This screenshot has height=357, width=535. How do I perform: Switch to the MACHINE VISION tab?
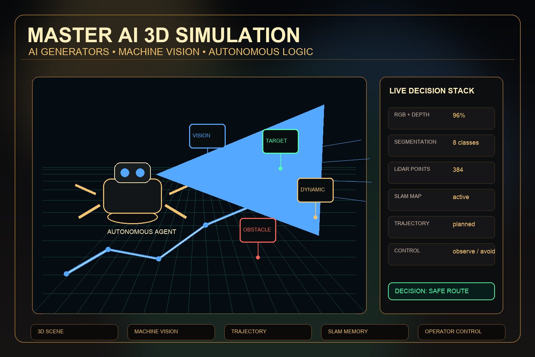(x=171, y=332)
